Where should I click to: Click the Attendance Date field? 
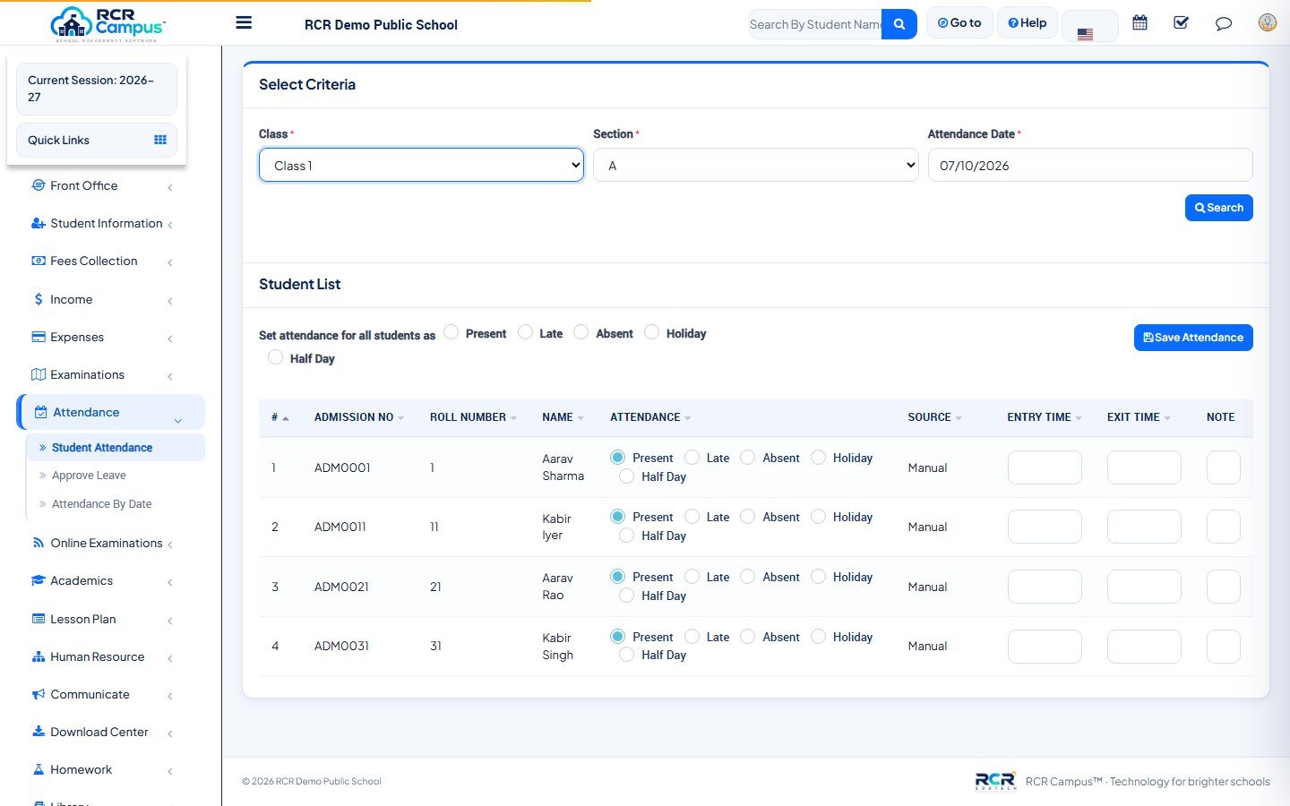(1090, 165)
